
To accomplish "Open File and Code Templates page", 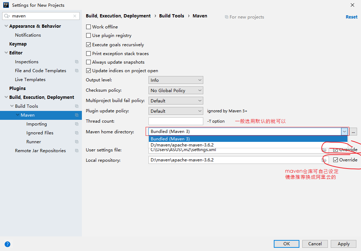I will click(41, 70).
